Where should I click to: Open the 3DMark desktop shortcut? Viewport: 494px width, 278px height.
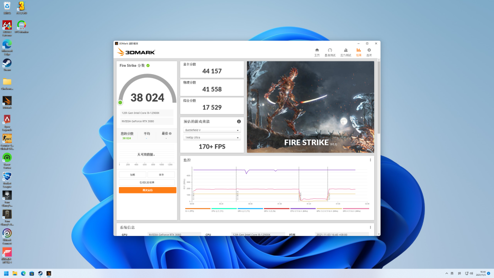point(7,102)
